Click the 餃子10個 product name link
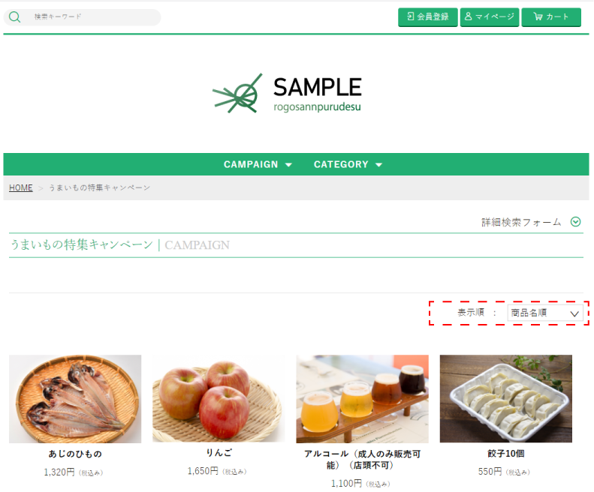The width and height of the screenshot is (594, 492). click(505, 454)
